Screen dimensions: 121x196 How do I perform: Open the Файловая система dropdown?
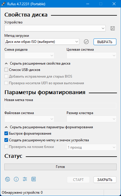coord(29,119)
